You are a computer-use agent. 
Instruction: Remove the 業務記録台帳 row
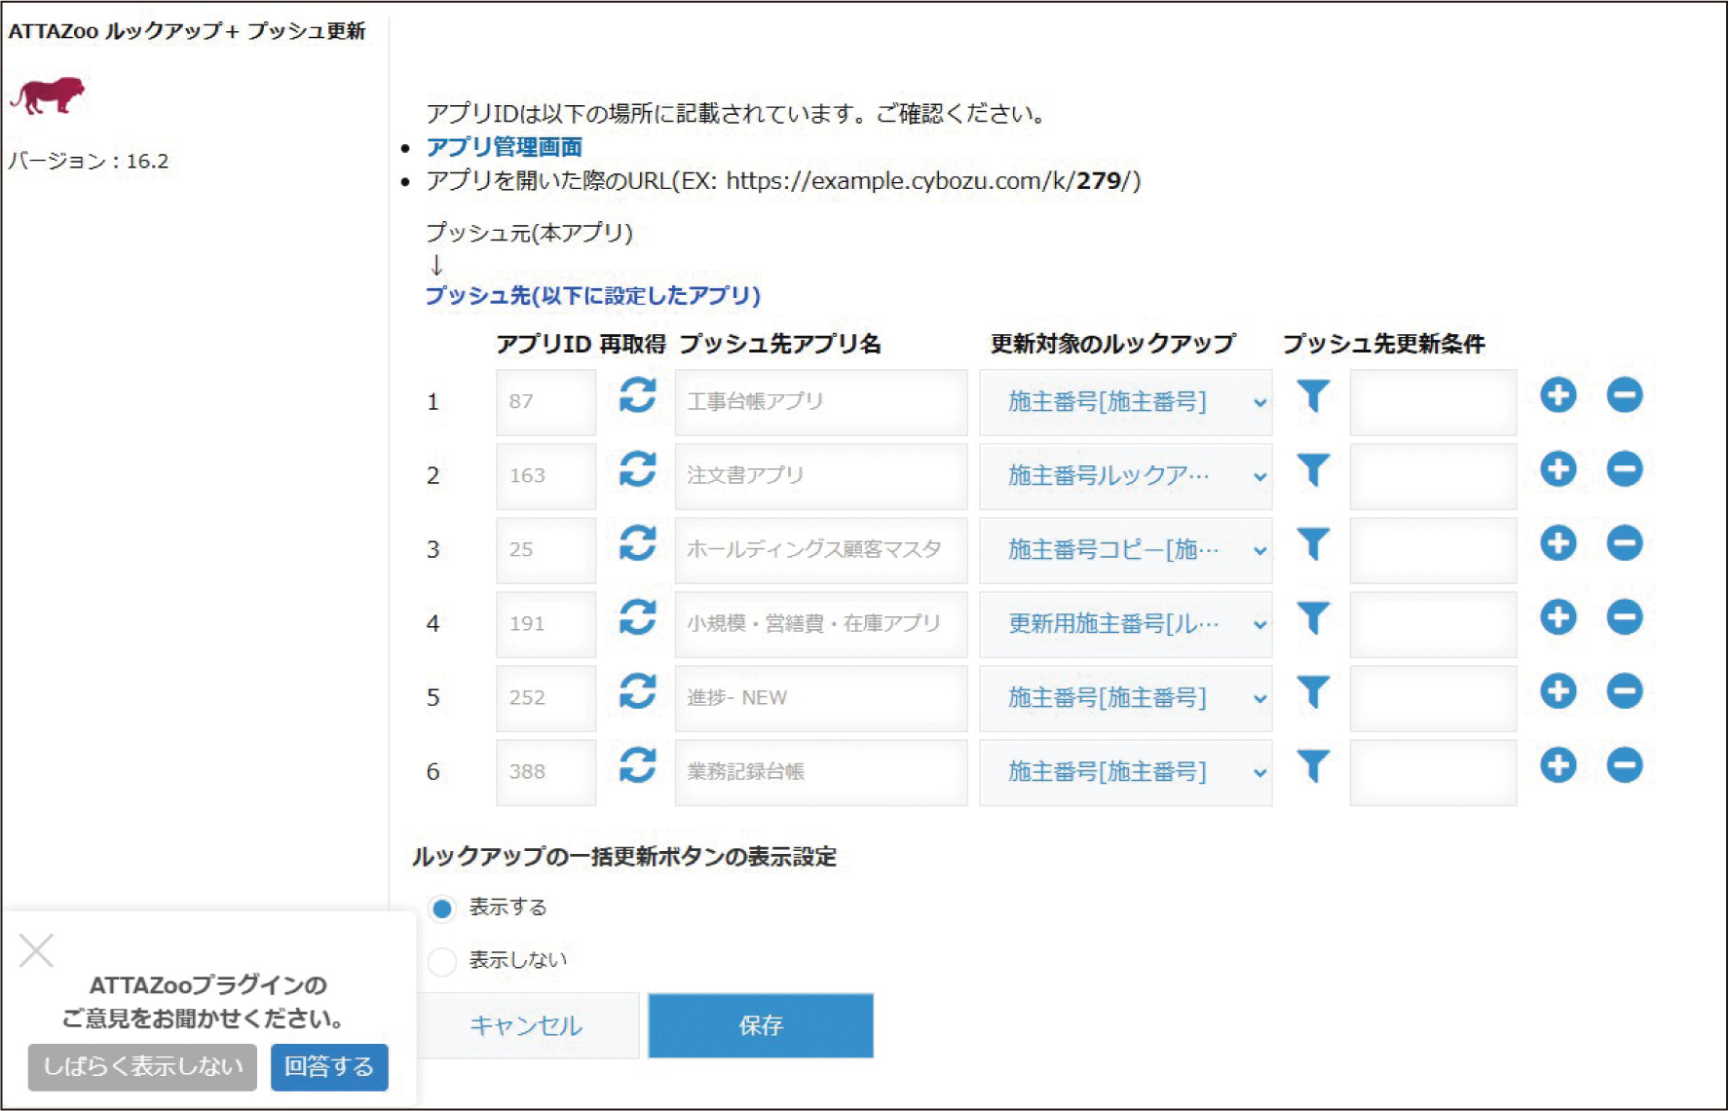tap(1625, 765)
